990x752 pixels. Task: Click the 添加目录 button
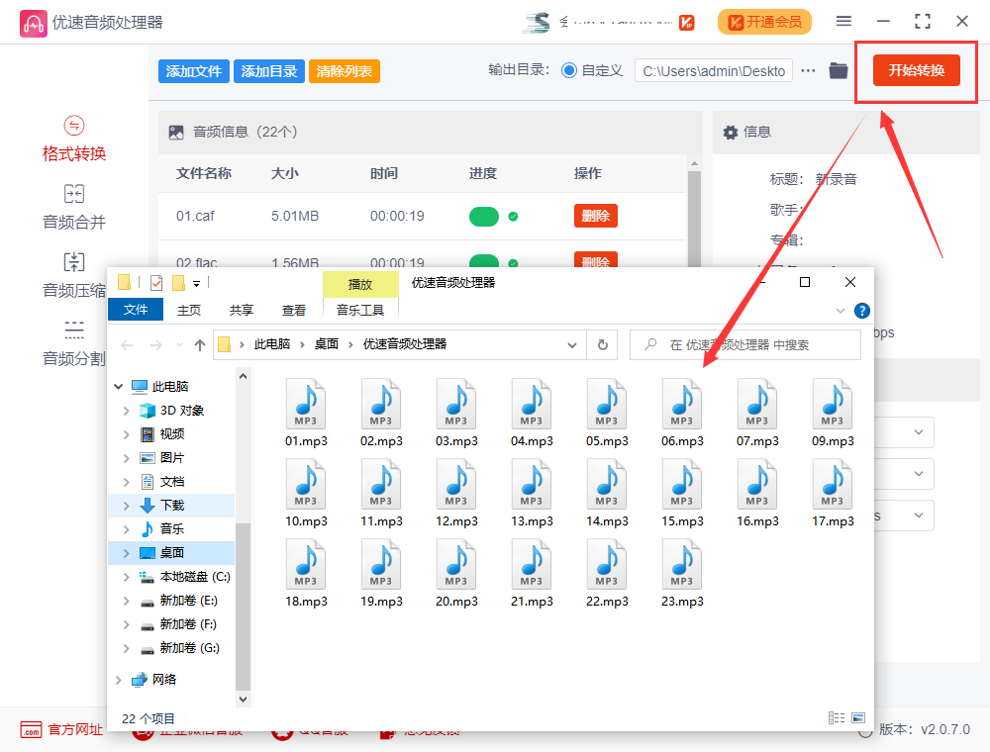269,71
